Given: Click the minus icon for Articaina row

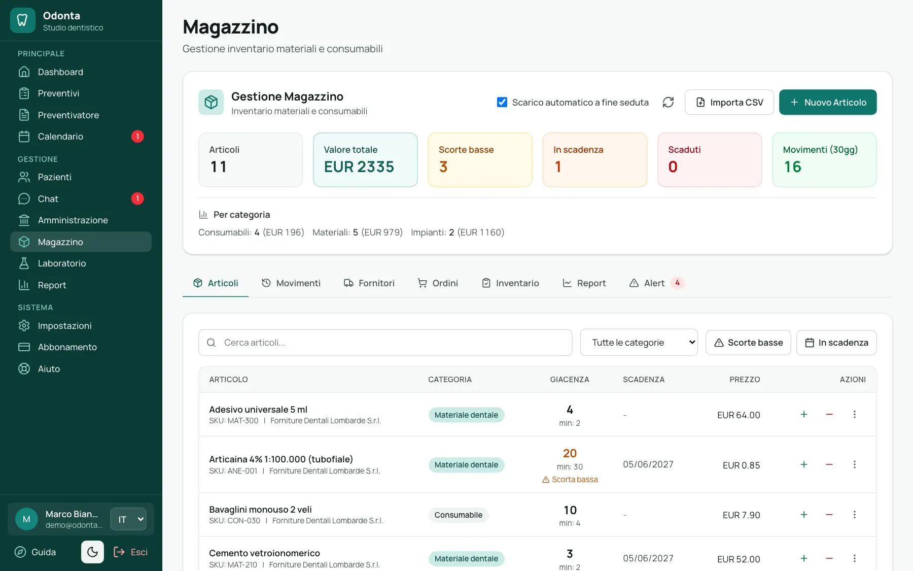Looking at the screenshot, I should pyautogui.click(x=829, y=464).
